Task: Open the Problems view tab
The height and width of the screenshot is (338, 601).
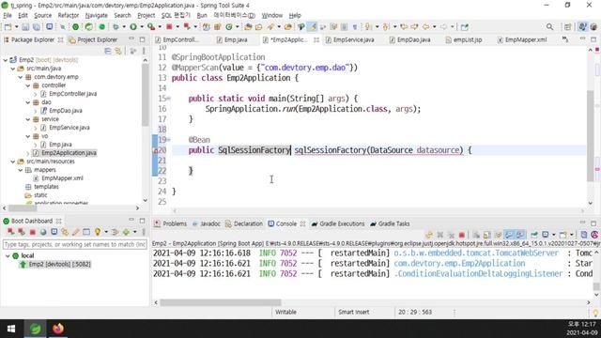Action: [170, 223]
